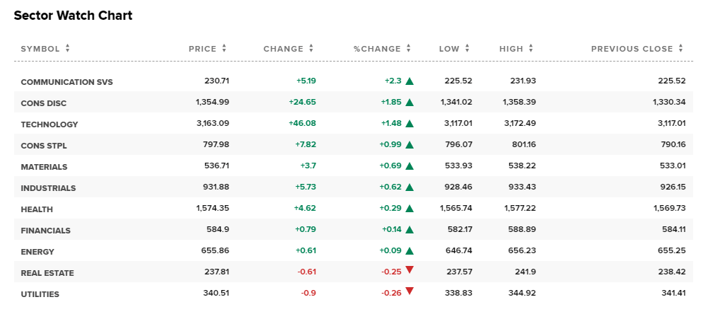Click green up triangle in Technology row

[410, 124]
